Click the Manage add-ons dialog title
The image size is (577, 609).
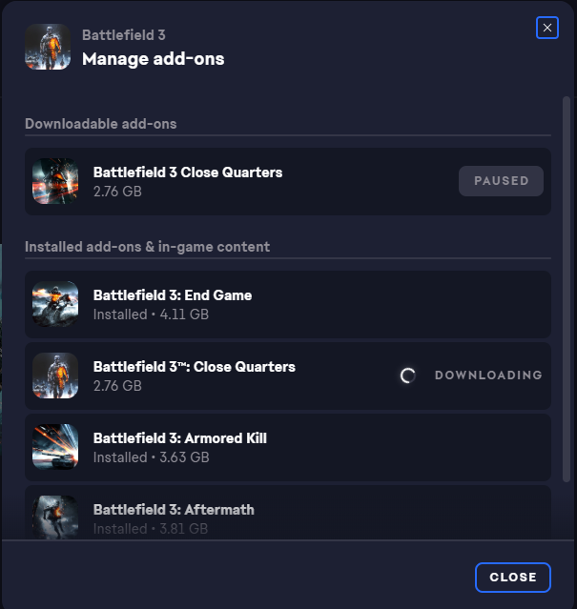click(x=154, y=59)
